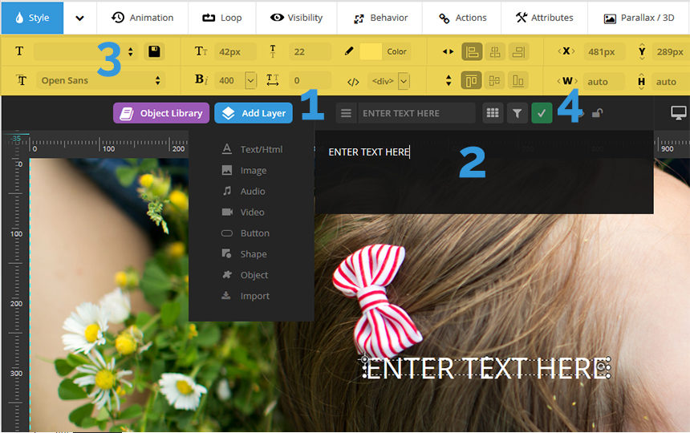Click the layer name field ENTER TEXT HERE

tap(416, 113)
